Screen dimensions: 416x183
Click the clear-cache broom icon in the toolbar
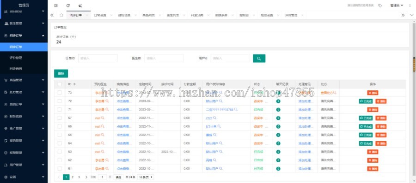(80, 5)
